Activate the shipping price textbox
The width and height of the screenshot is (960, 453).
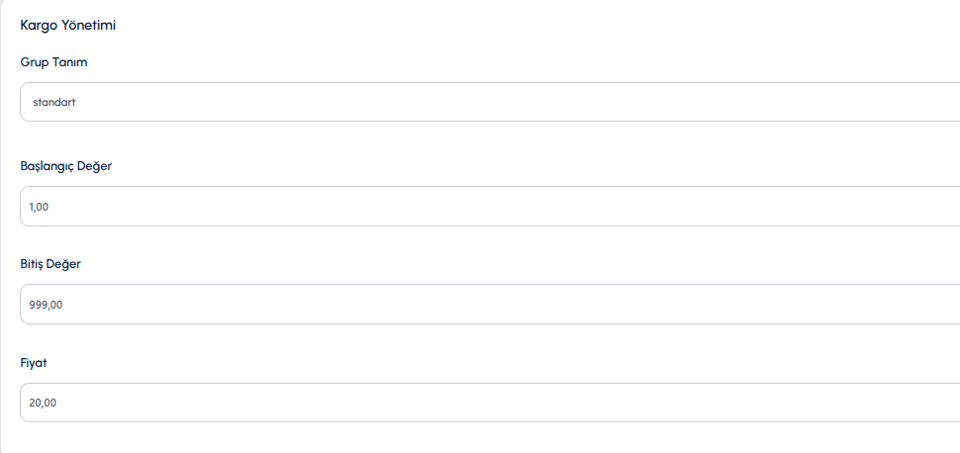[x=490, y=403]
